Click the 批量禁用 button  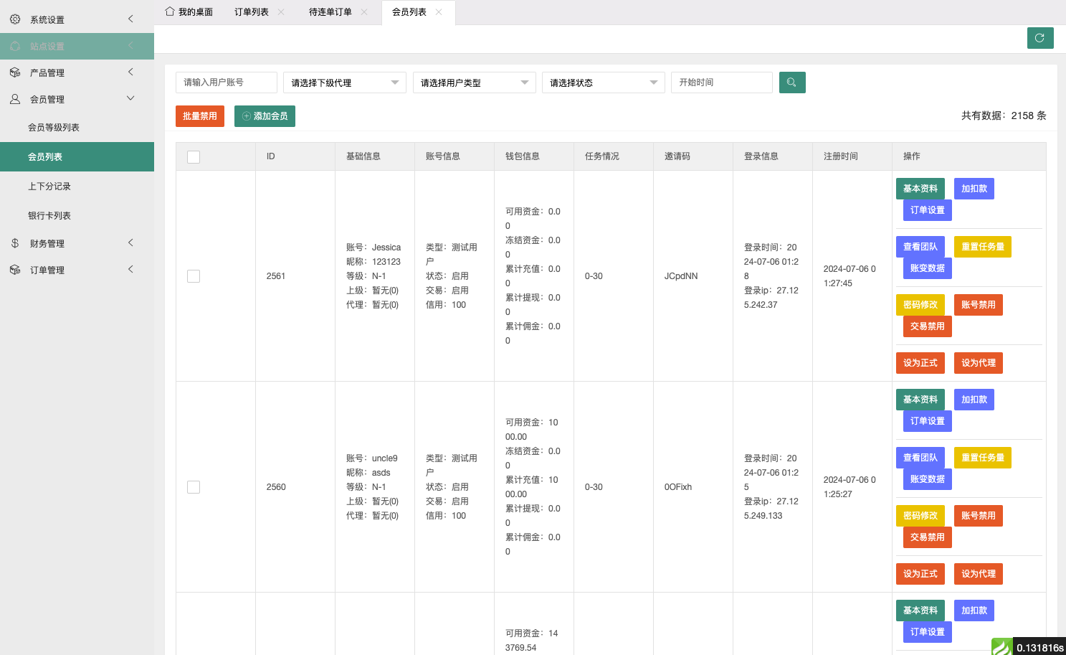199,116
